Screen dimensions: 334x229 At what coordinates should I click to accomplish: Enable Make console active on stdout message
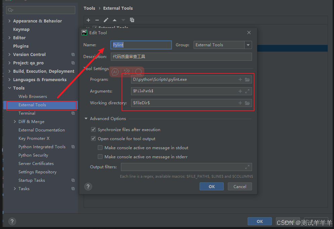[x=100, y=148]
